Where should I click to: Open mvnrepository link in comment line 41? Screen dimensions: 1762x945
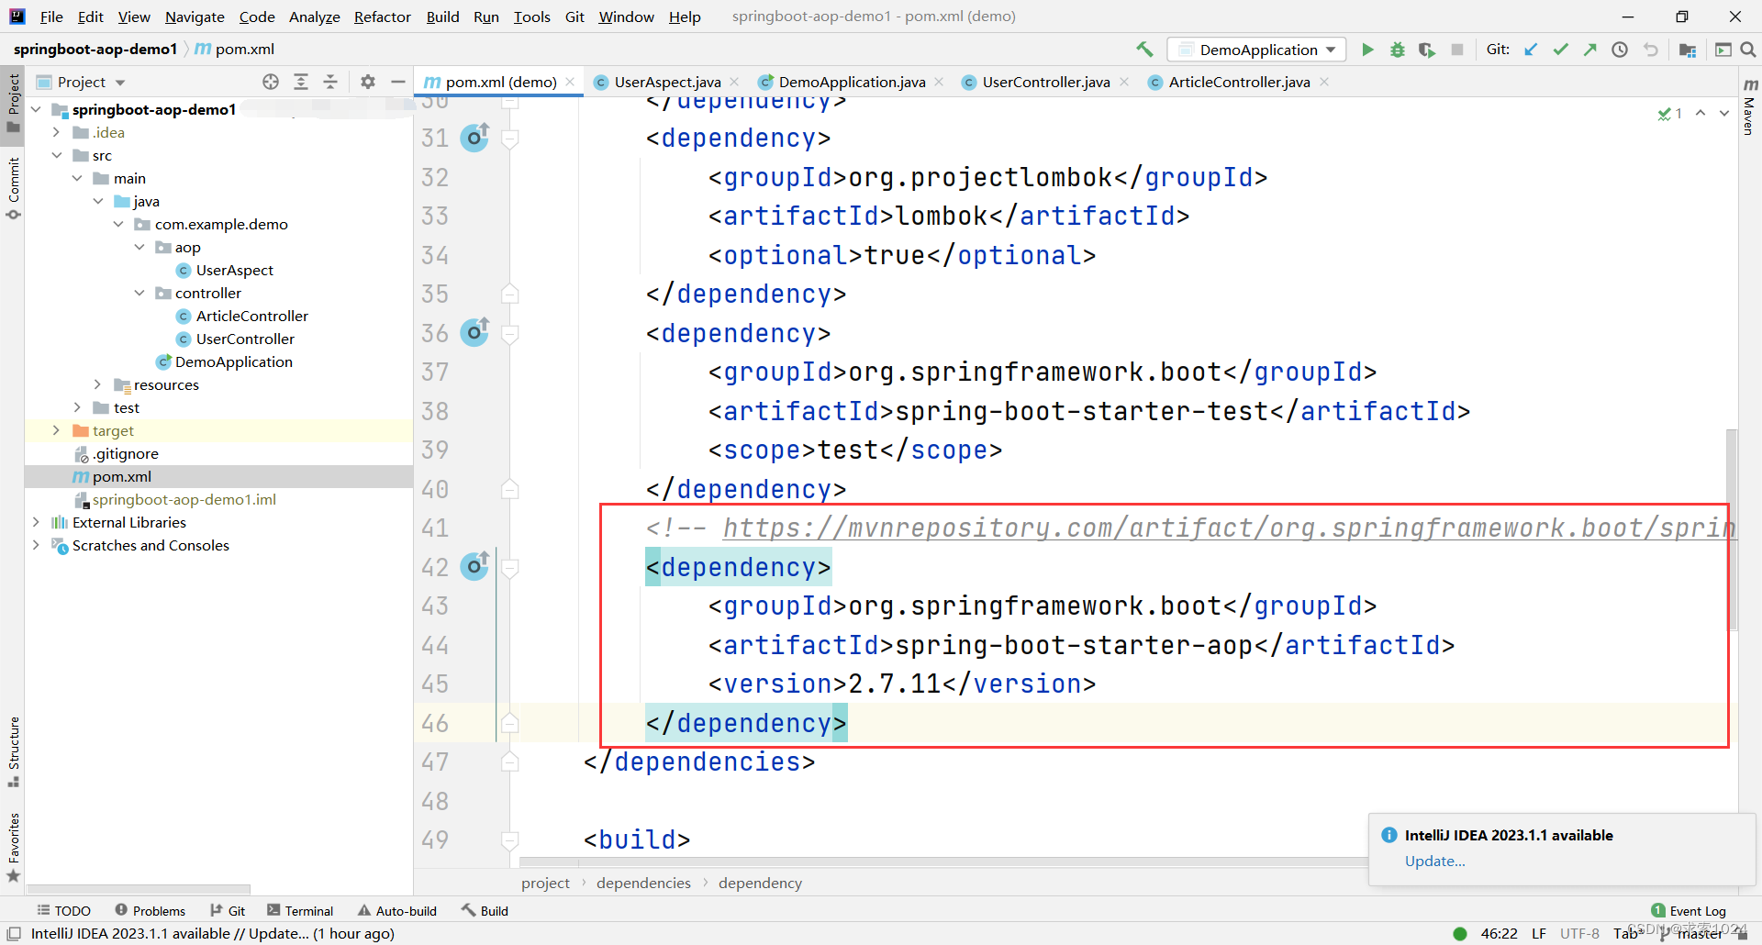[1228, 528]
